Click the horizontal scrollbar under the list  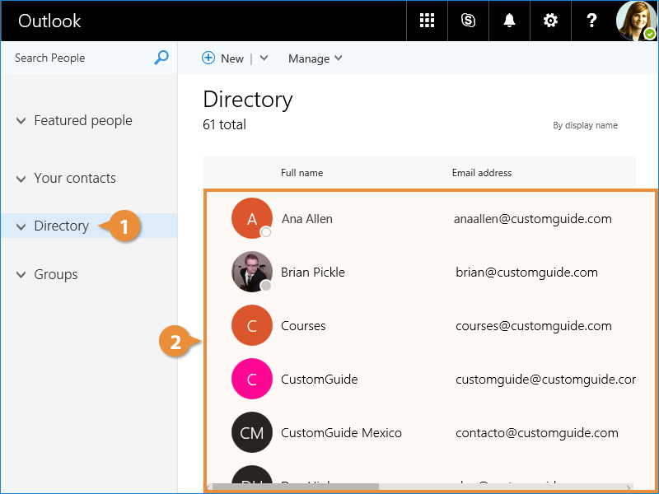(297, 487)
